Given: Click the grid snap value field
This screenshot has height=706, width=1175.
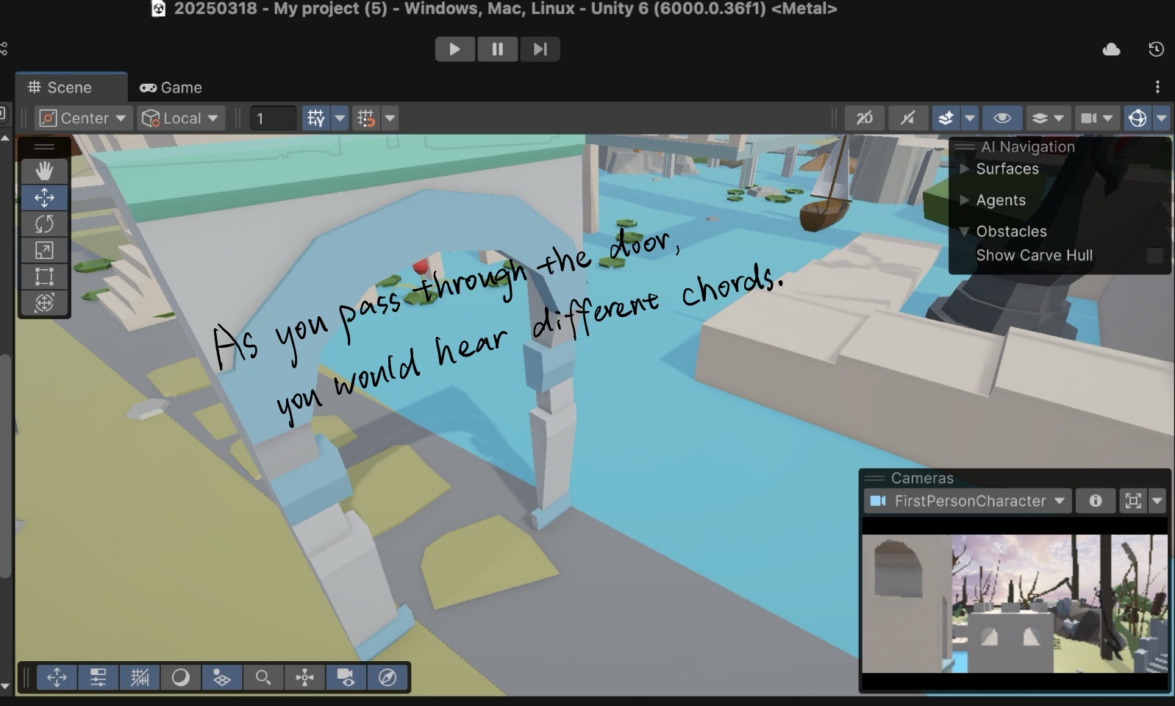Looking at the screenshot, I should point(273,118).
